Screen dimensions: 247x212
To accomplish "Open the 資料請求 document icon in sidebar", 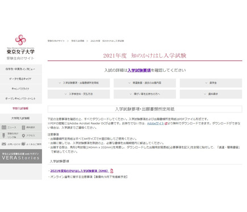I will [23, 127].
